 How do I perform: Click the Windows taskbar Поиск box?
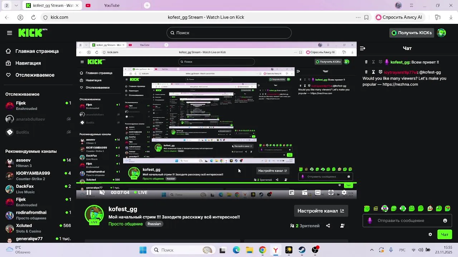point(182,250)
